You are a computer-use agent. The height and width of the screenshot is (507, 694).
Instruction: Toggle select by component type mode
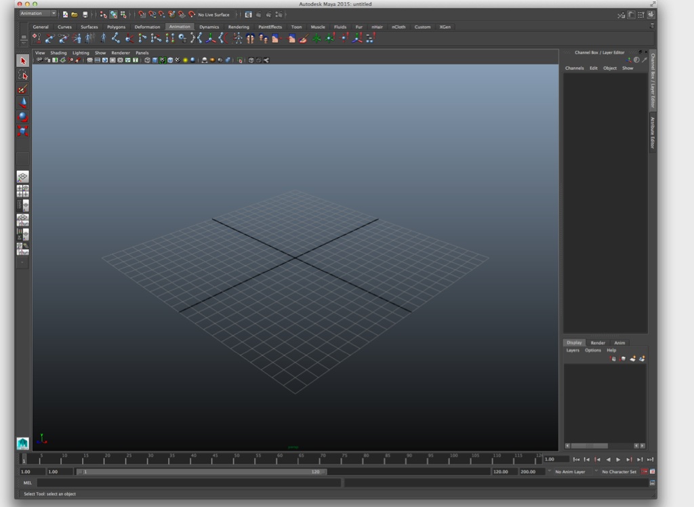pos(124,14)
